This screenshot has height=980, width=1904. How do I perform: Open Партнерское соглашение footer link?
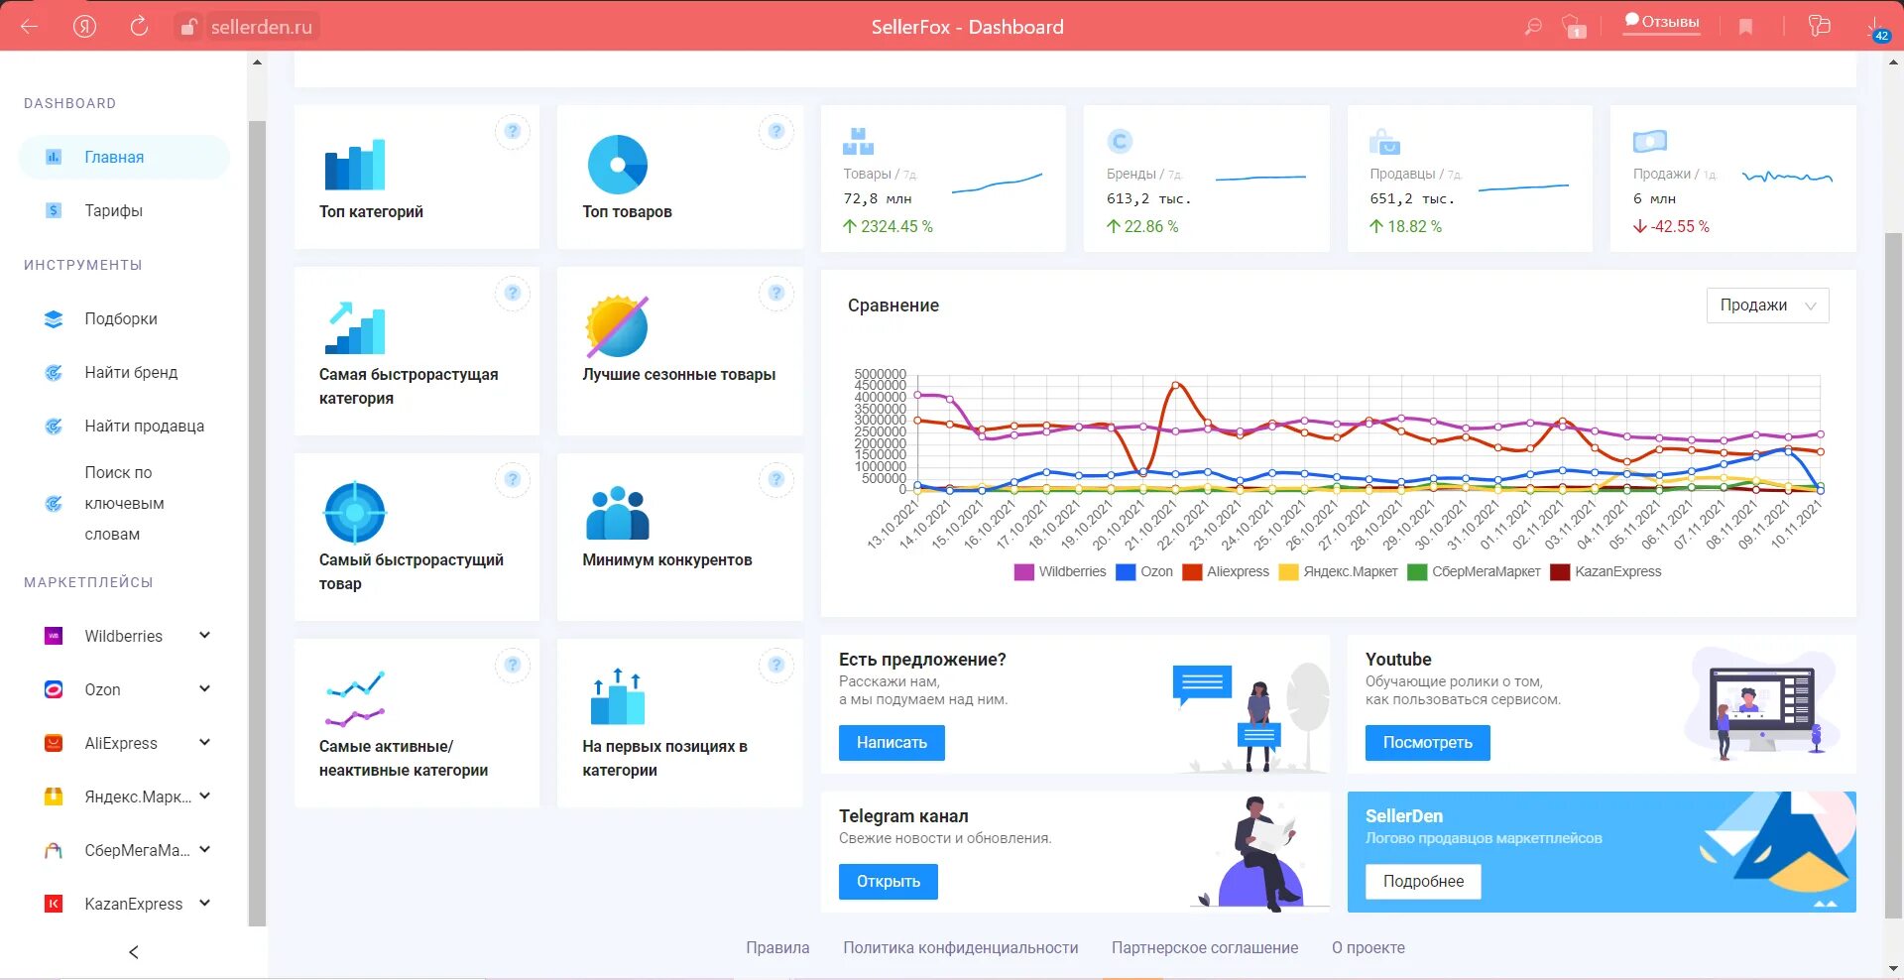[x=1205, y=948]
